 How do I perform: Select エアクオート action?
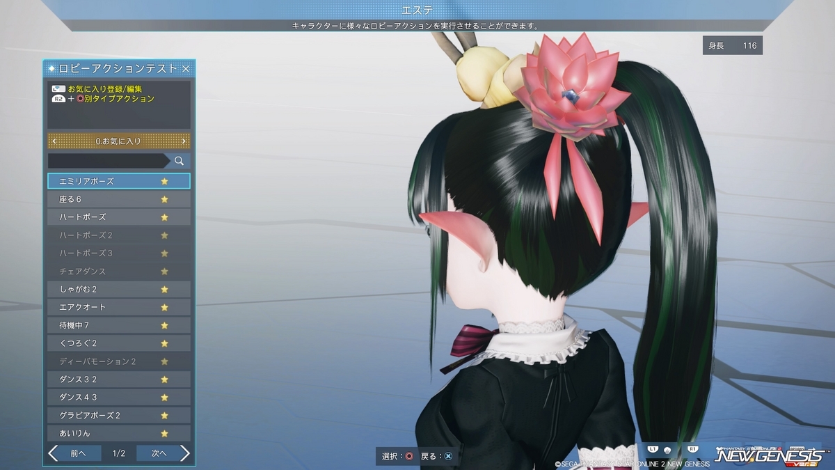tap(119, 307)
